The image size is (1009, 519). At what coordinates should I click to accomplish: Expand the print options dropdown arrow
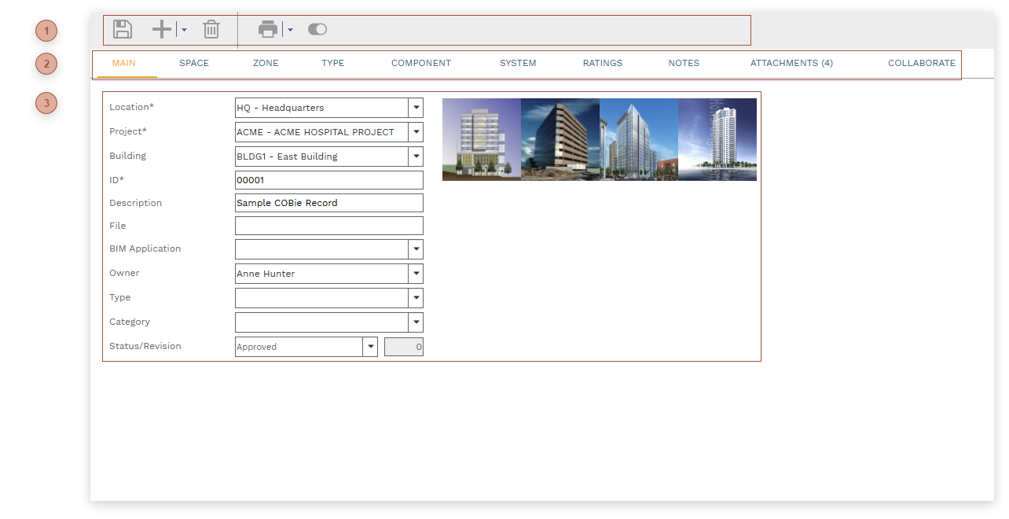coord(289,31)
